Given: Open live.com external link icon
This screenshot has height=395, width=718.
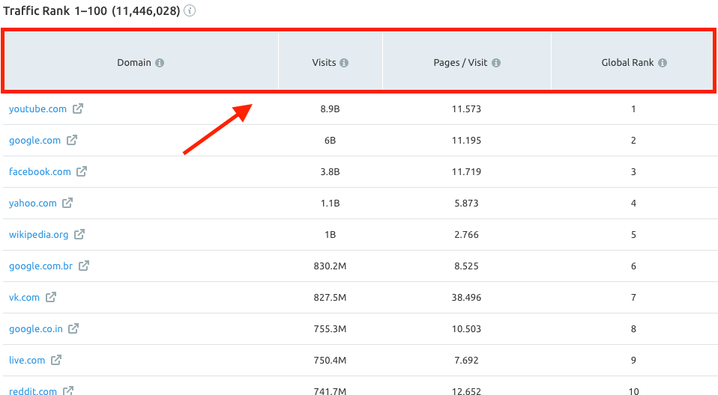Looking at the screenshot, I should [56, 360].
